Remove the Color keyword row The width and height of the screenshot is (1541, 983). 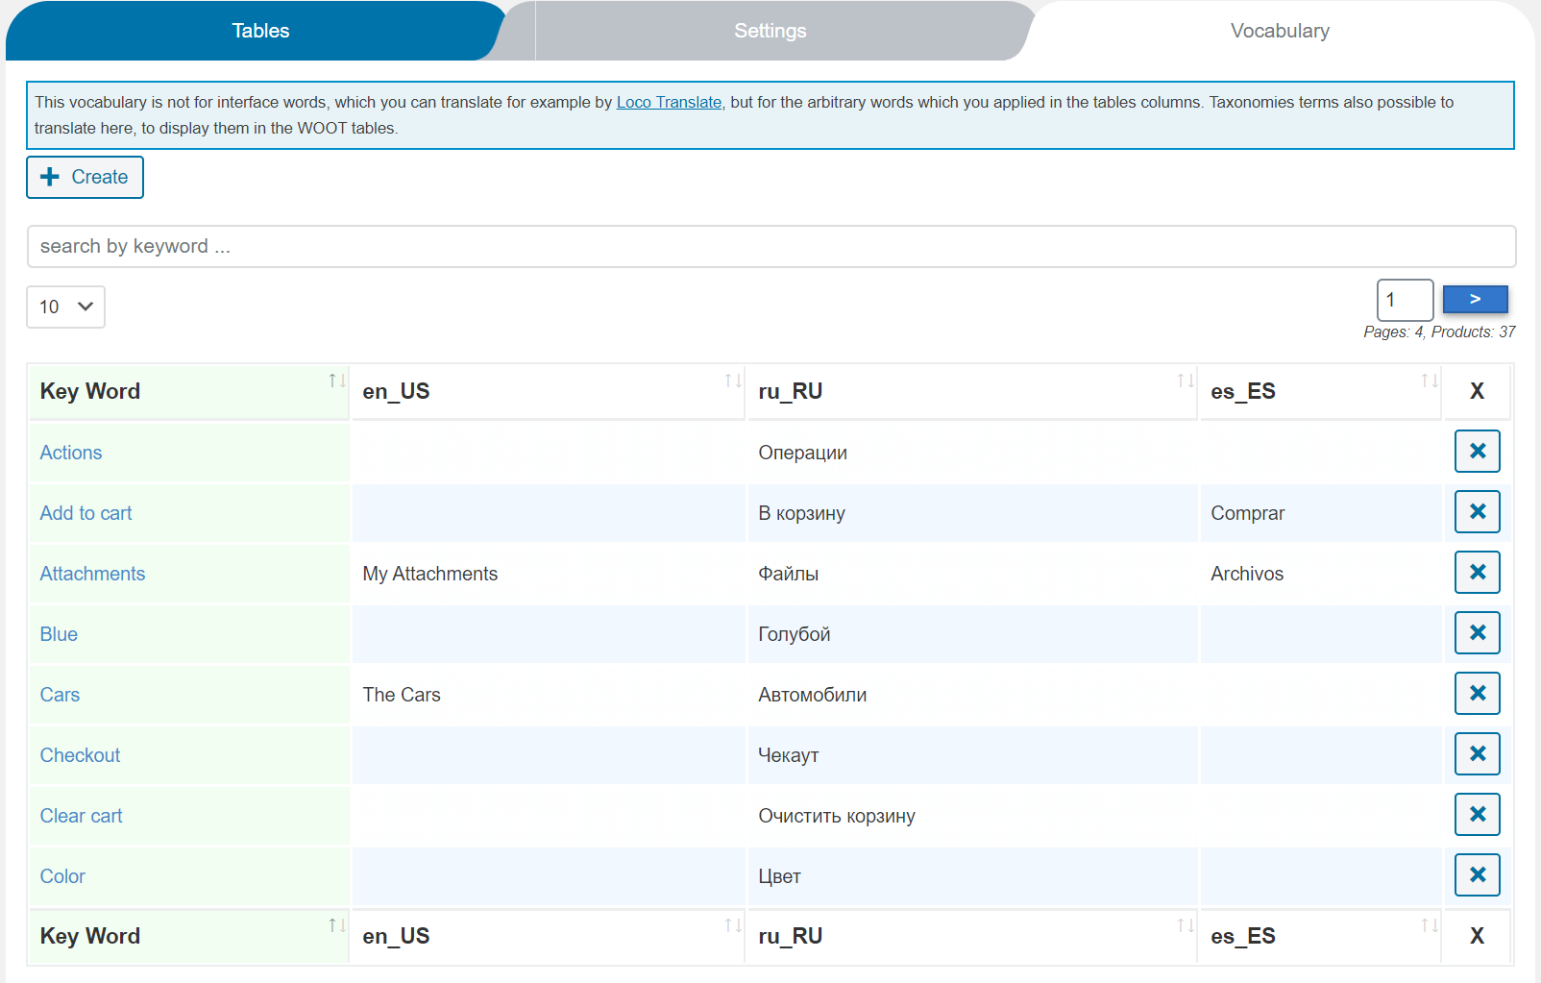1477,874
